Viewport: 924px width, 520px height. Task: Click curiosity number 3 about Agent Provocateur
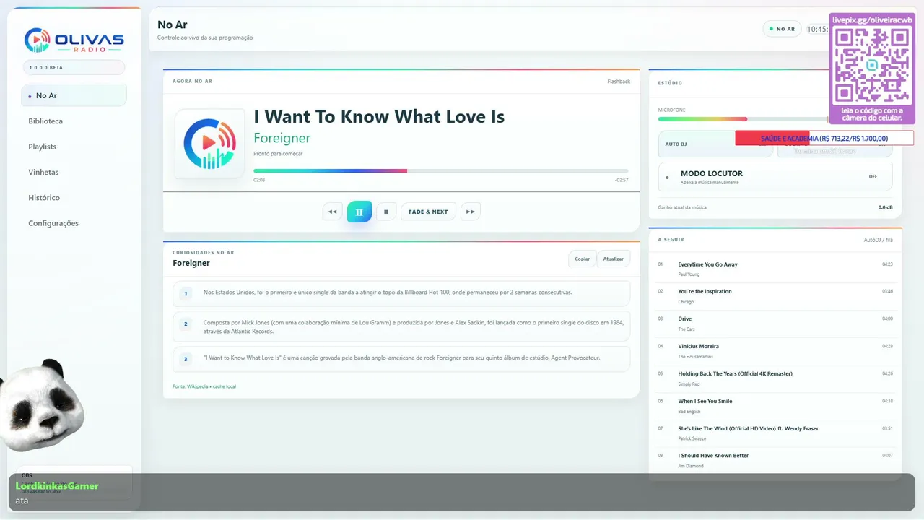tap(401, 359)
